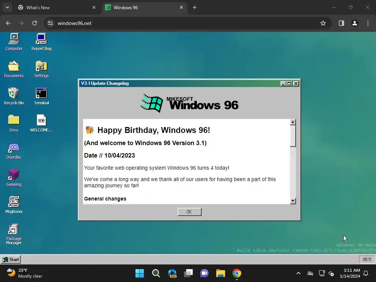Viewport: 376px width, 282px height.
Task: Show hidden system tray icons
Action: [299, 273]
